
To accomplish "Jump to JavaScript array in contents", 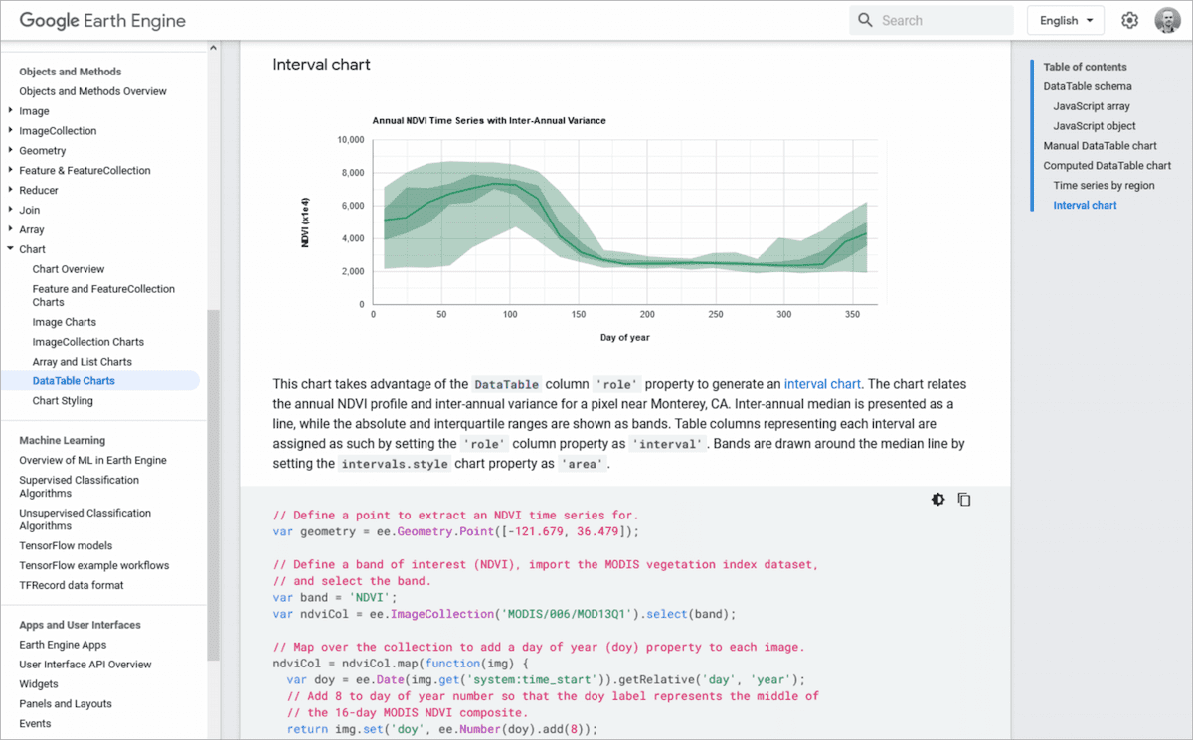I will point(1092,106).
